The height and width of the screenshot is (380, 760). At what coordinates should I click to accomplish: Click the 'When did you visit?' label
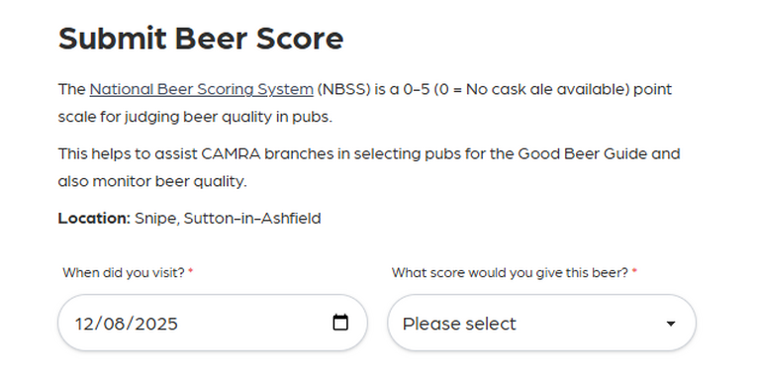[124, 273]
